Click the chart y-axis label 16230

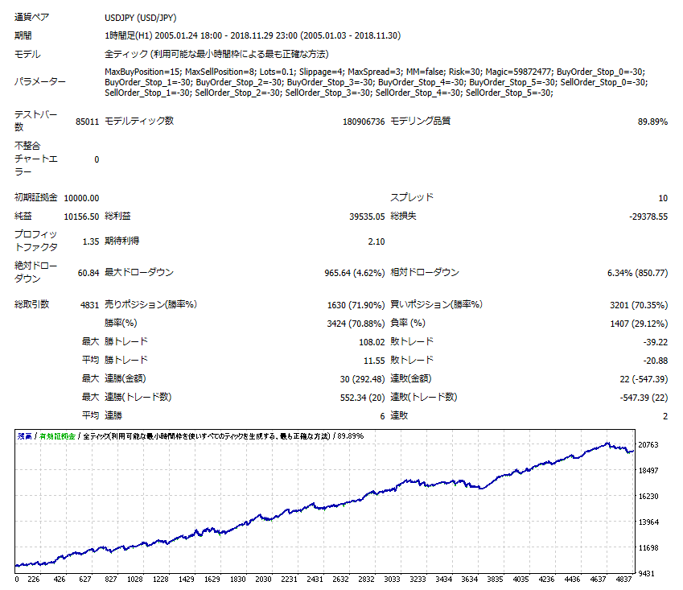click(648, 496)
